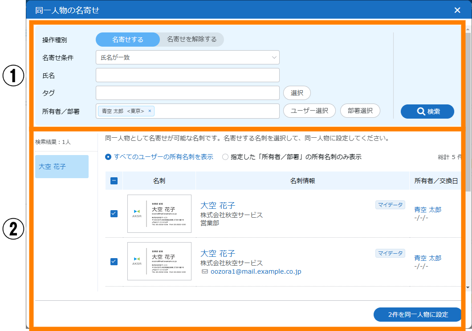Image resolution: width=472 pixels, height=331 pixels.
Task: Uncheck the first 大空 花子 card checkbox
Action: (114, 214)
